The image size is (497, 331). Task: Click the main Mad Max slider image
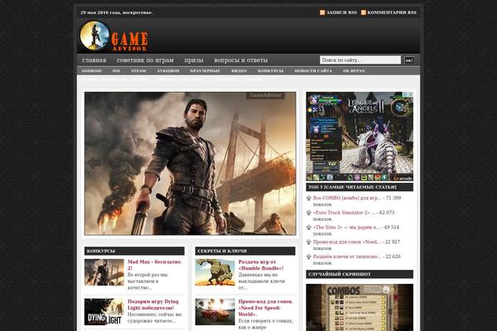click(x=191, y=164)
